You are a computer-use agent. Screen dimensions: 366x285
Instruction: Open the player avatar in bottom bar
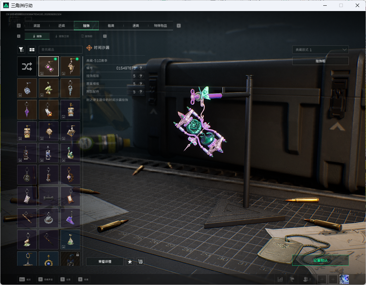(x=344, y=279)
